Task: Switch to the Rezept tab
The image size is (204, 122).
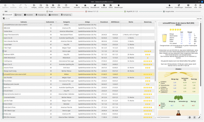Action: click(18, 15)
